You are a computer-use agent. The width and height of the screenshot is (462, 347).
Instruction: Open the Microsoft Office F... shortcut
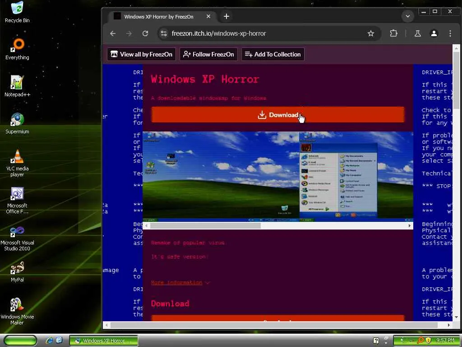[17, 200]
